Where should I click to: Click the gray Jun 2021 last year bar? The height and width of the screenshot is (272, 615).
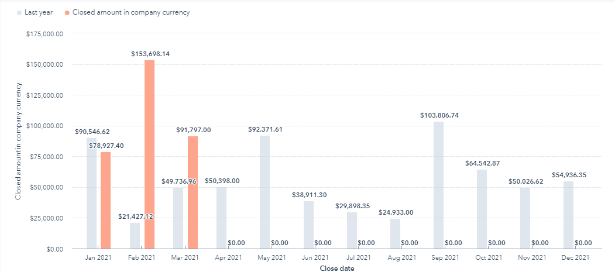click(308, 225)
